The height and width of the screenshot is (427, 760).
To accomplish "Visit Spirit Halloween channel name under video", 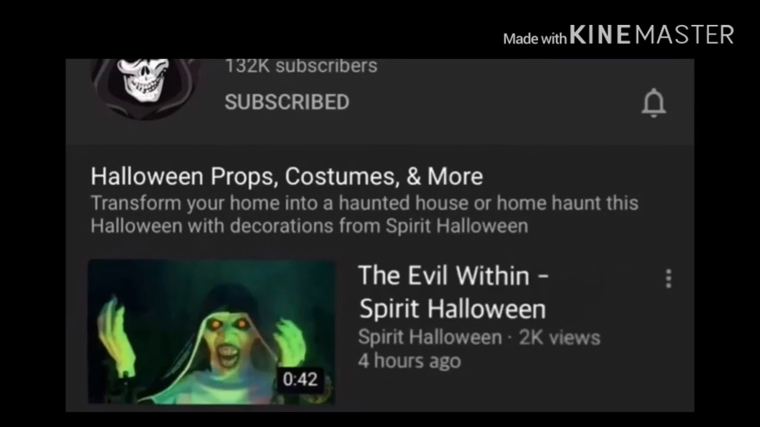I will [x=430, y=337].
